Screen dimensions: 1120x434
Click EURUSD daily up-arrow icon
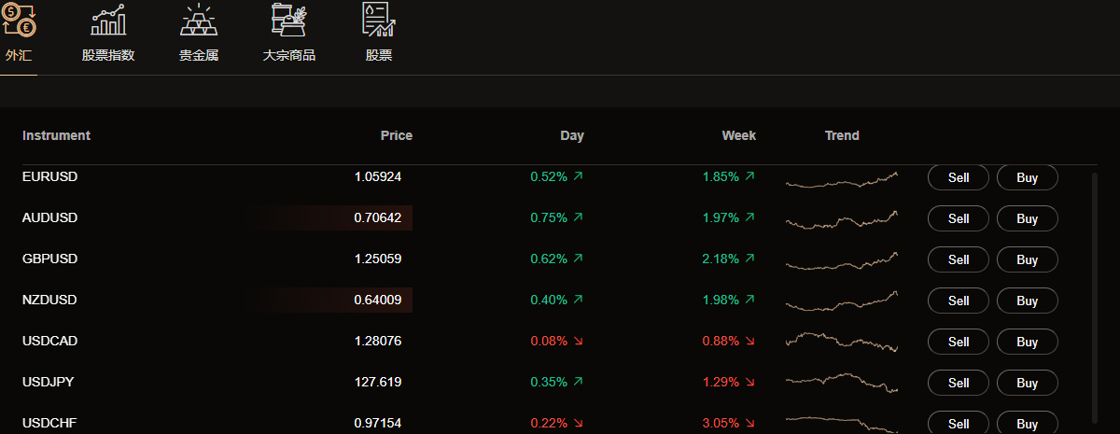tap(579, 176)
